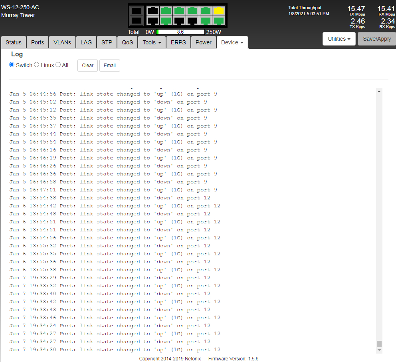Click the log scrollbar up arrow

(379, 91)
